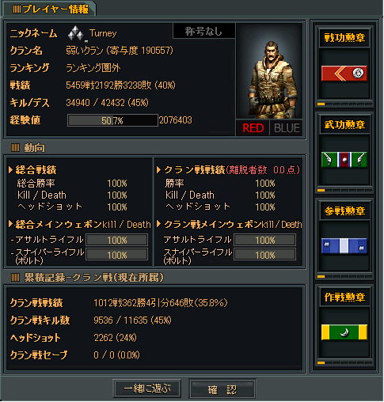The width and height of the screenshot is (384, 402).
Task: Expand the 総合戦績 arrow
Action: click(x=10, y=169)
